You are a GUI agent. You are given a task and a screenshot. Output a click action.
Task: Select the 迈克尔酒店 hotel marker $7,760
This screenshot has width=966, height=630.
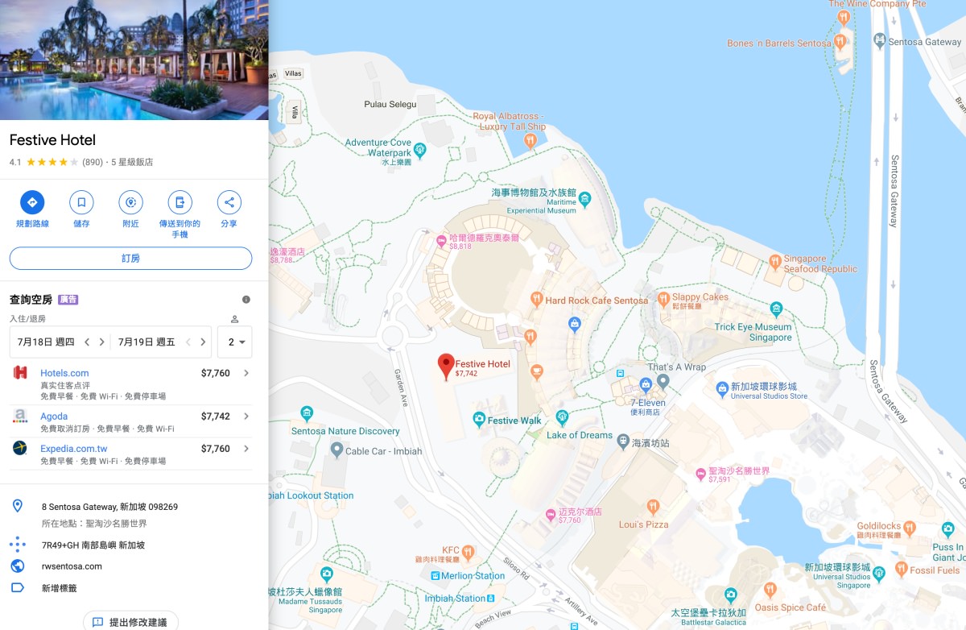click(551, 515)
